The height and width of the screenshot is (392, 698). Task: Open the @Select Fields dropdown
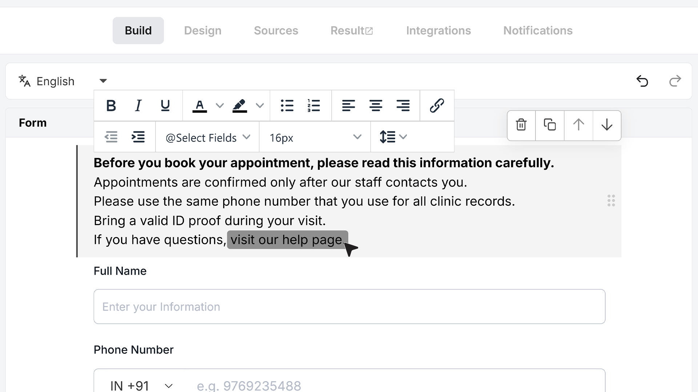pos(208,138)
